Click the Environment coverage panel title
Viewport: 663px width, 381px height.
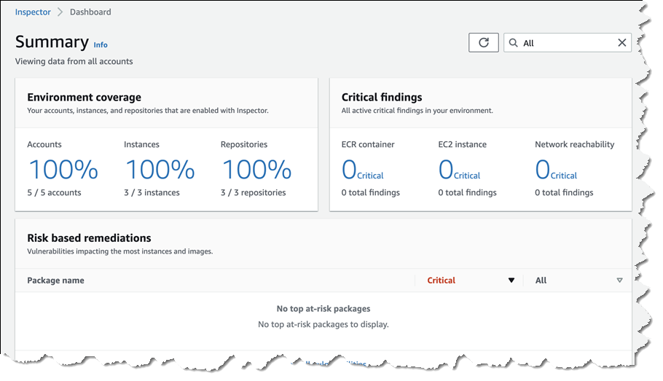click(84, 97)
